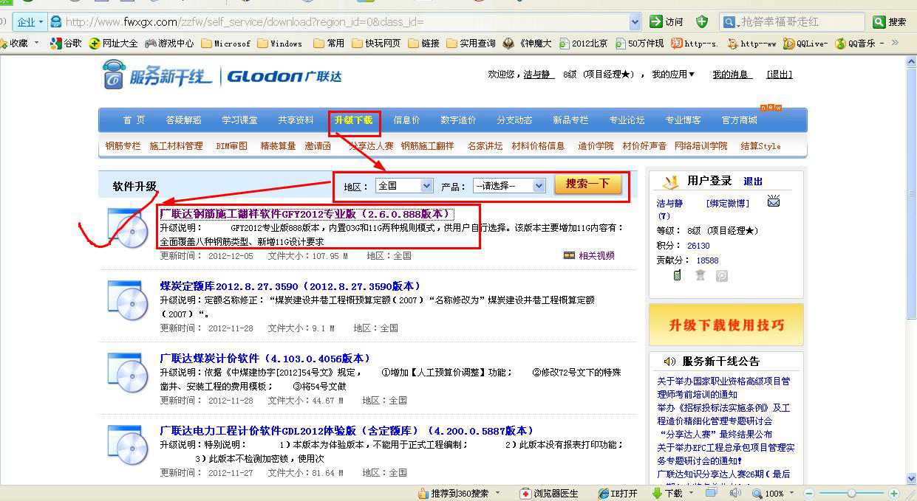Open the 2012北京 bookmark

(x=583, y=44)
